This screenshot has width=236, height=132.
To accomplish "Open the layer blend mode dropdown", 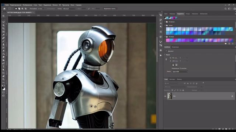I will click(x=175, y=87).
